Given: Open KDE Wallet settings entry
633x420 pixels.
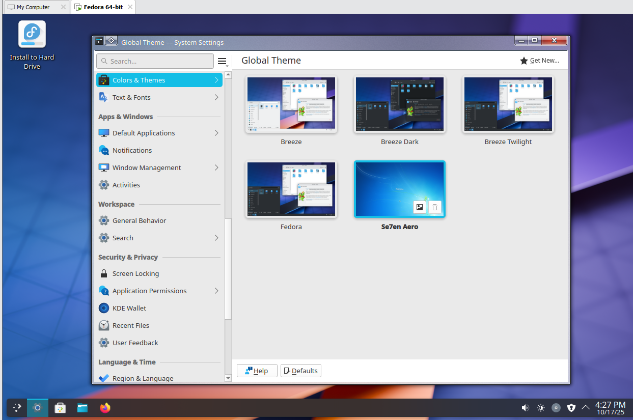Looking at the screenshot, I should [159, 308].
